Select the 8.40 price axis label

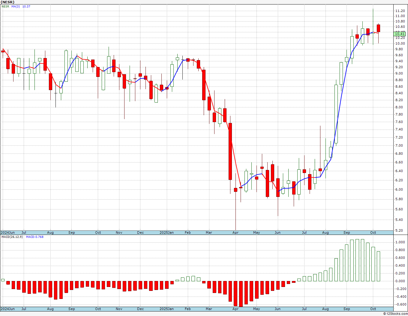point(399,93)
